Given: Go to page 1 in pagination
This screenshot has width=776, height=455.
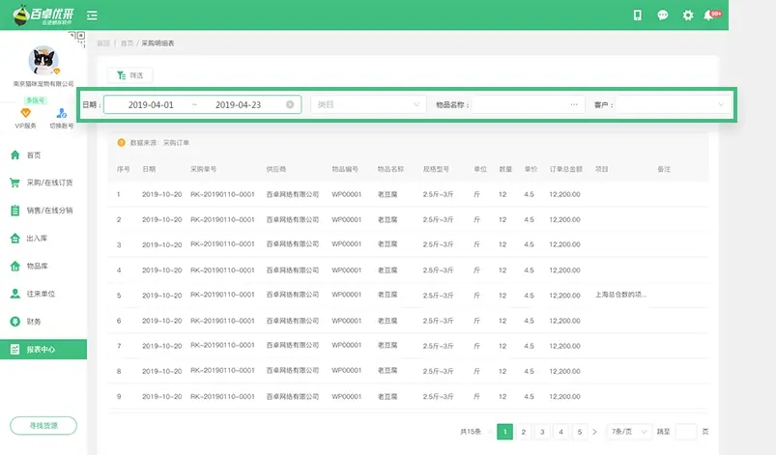Looking at the screenshot, I should 504,432.
